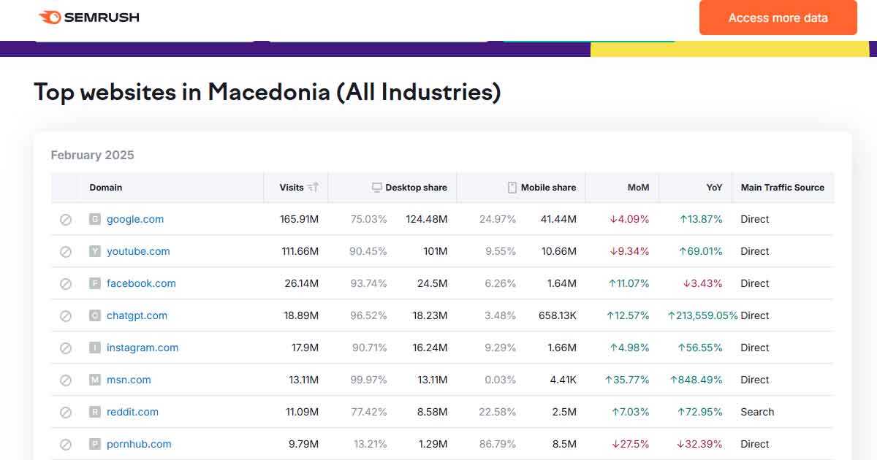Click the 75.03% desktop share for google.com
The height and width of the screenshot is (460, 877).
tap(369, 219)
